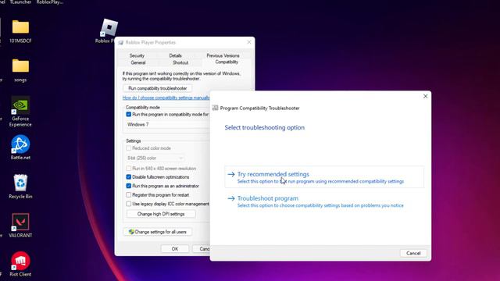Switch to the Security tab
The image size is (500, 281).
(137, 55)
